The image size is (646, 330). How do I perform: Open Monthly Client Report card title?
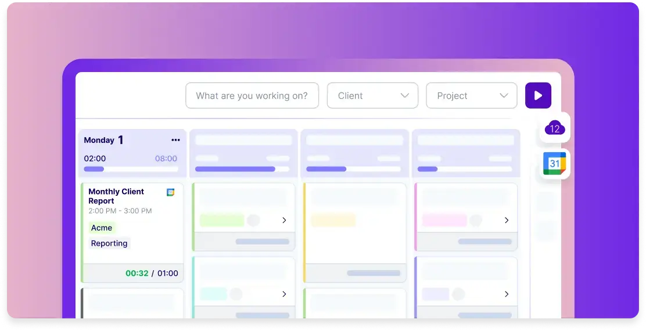116,196
